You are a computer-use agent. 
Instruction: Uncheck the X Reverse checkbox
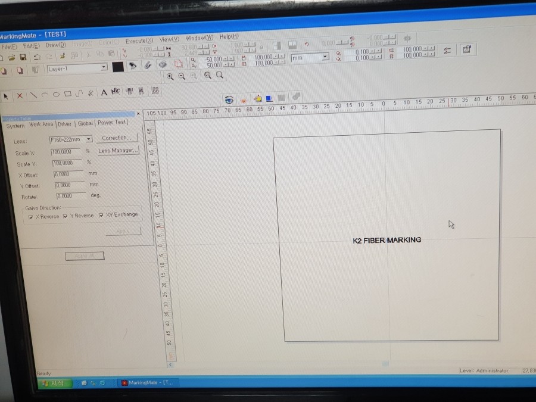point(31,217)
